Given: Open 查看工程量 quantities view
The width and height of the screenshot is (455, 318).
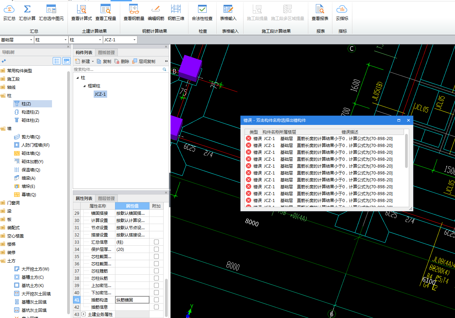Looking at the screenshot, I should coord(106,13).
